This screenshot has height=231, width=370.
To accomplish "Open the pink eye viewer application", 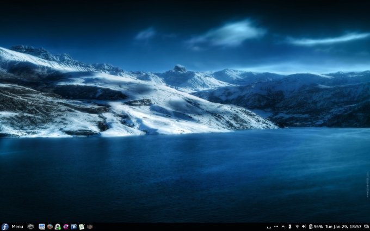I will pos(66,227).
